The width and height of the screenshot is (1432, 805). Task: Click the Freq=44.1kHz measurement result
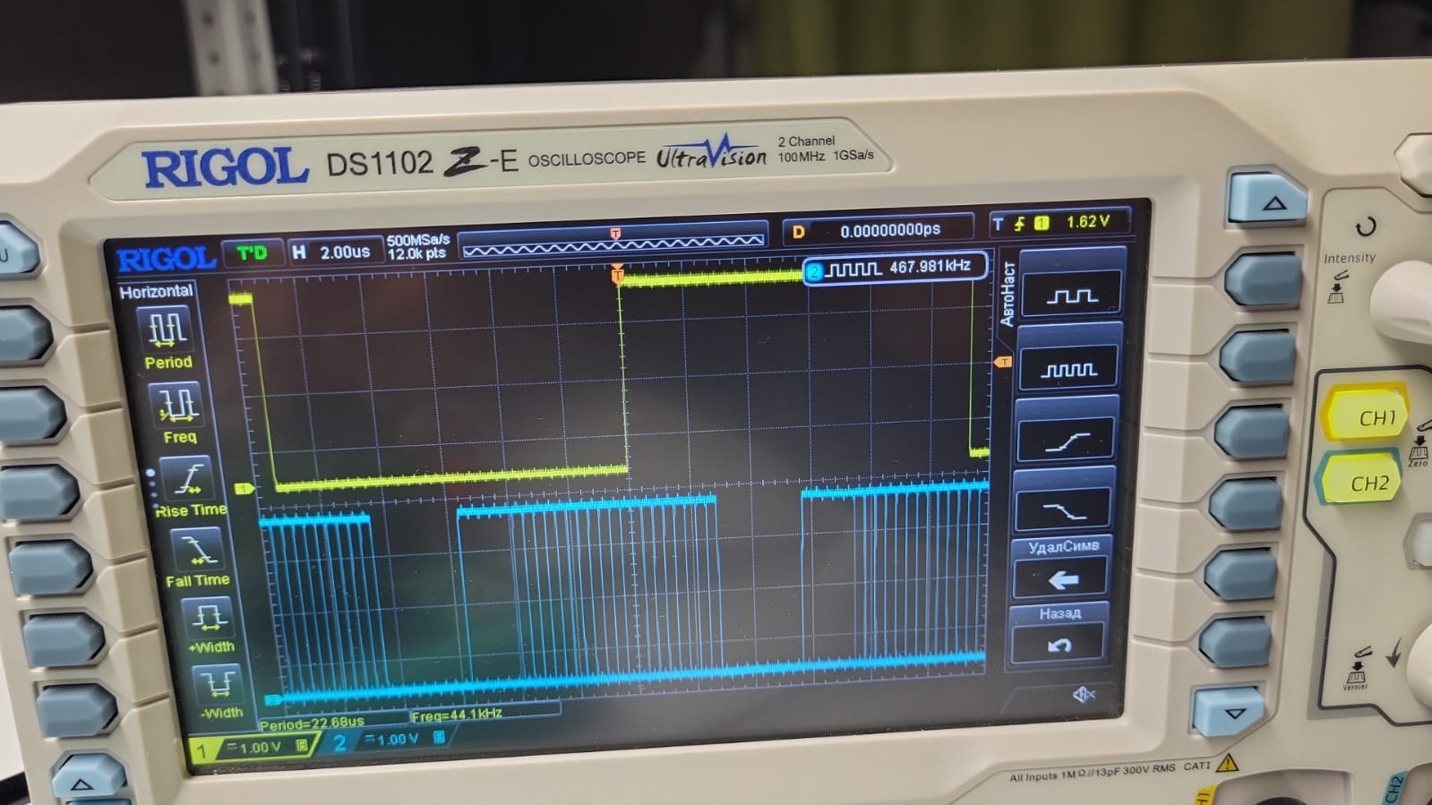click(x=457, y=715)
